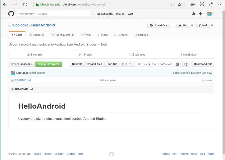Star the HelloAndroid repository
Screen dimensions: 225x160
pyautogui.click(x=183, y=25)
